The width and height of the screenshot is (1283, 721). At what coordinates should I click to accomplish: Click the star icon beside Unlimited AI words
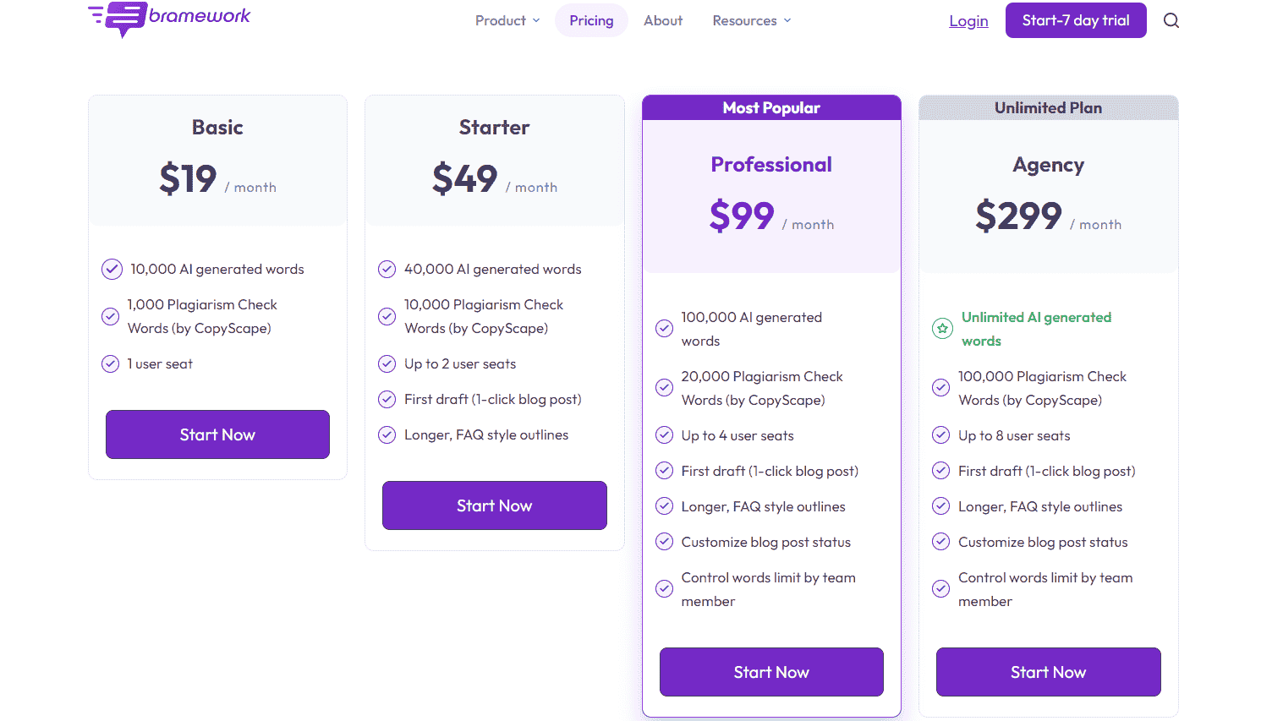point(942,329)
